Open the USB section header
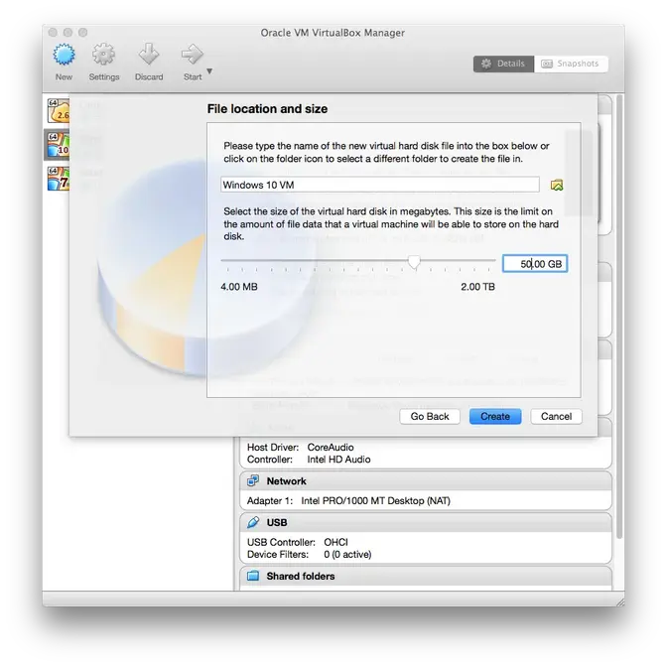This screenshot has height=667, width=667. (426, 522)
